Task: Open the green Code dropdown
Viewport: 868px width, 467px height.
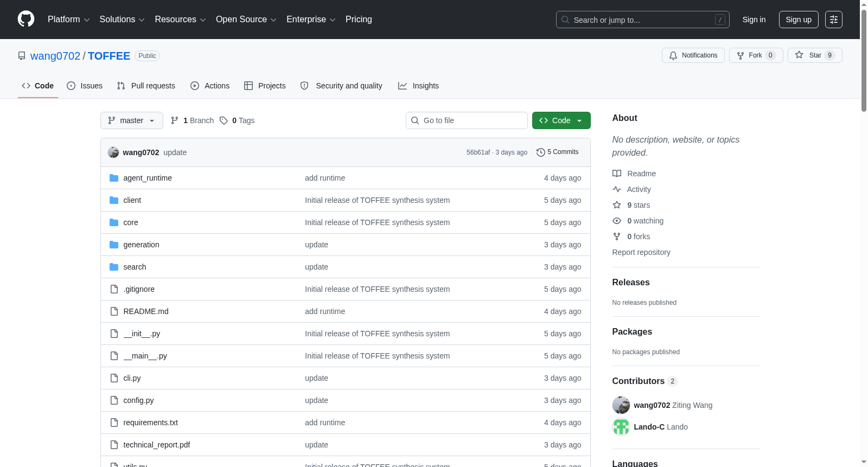Action: 561,120
